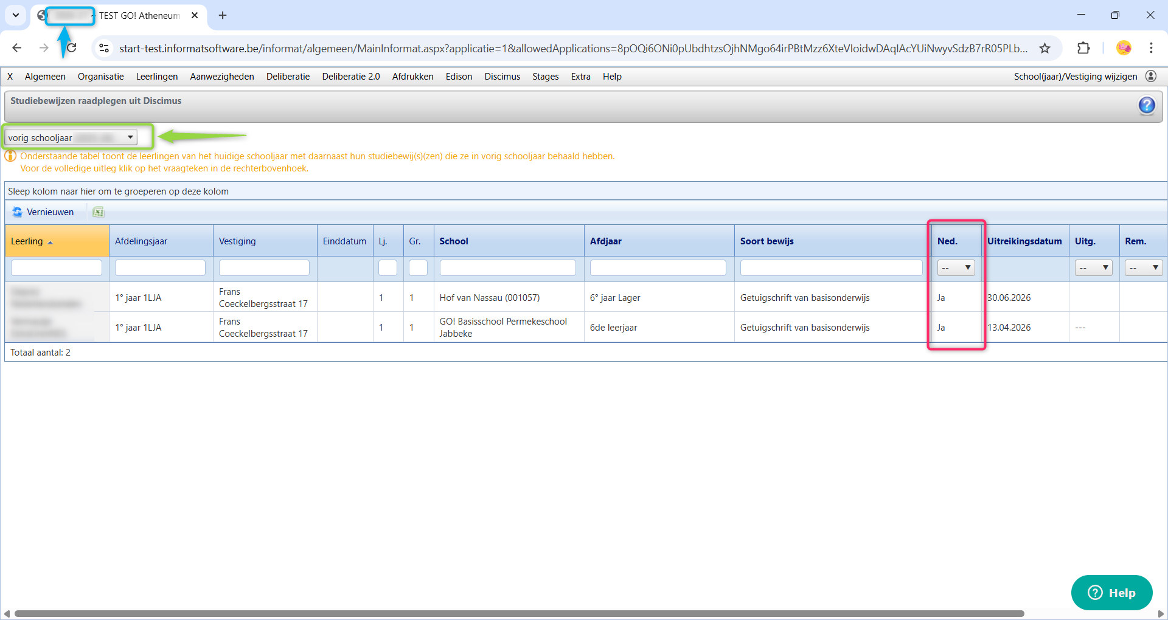
Task: Click School(jaar)/Vestiging wijzigen link
Action: (1075, 77)
